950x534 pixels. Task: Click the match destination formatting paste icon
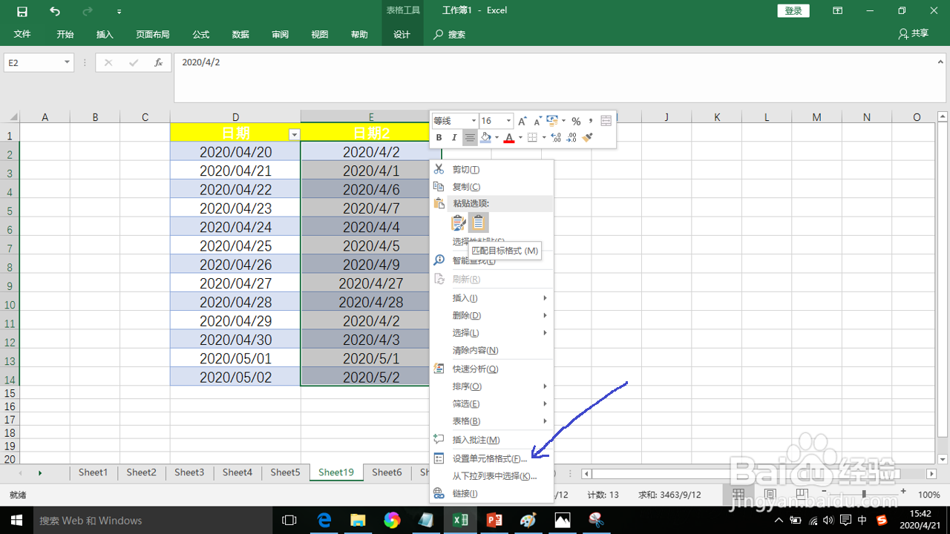point(479,222)
